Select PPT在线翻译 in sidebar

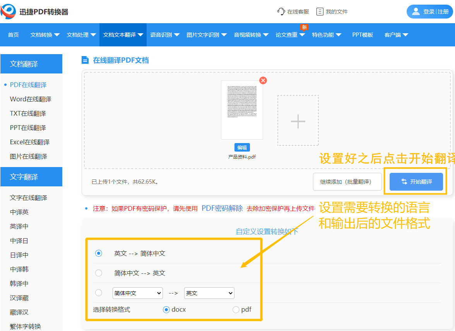(x=28, y=128)
